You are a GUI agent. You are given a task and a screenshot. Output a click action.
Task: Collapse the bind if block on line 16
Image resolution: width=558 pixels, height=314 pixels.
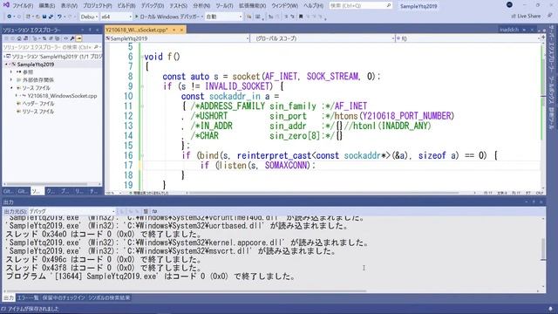pos(142,155)
